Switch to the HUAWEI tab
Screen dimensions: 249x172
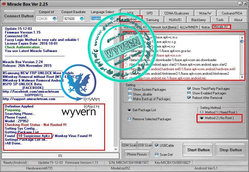pyautogui.click(x=175, y=20)
